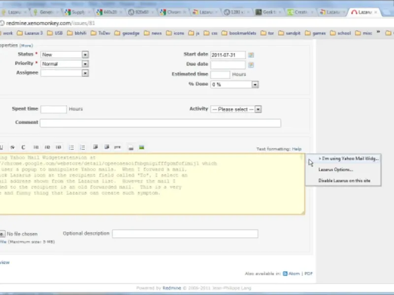Choose 'Disable Lazarus on this site'
394x295 pixels.
[x=344, y=181]
